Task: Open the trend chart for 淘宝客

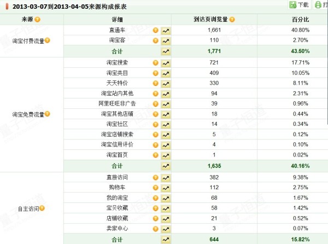Action: (x=166, y=41)
